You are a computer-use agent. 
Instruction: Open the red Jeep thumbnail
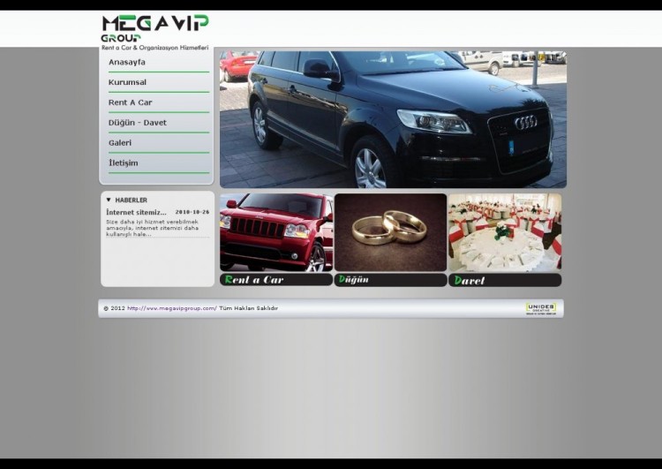point(276,232)
